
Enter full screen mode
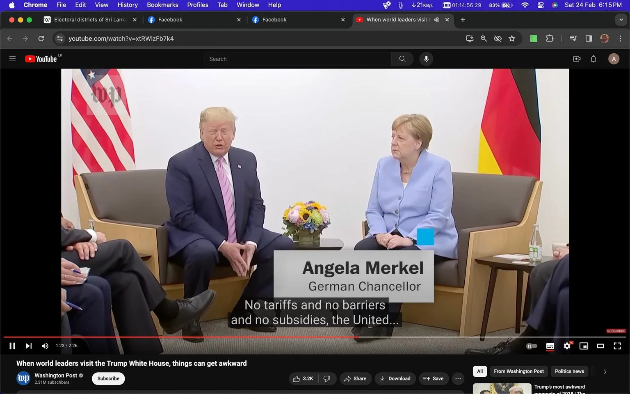[x=617, y=346]
